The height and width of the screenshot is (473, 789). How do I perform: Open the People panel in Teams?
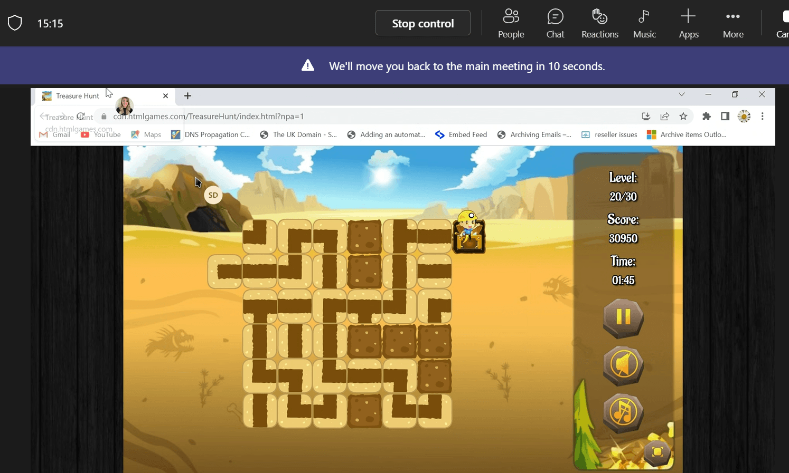point(511,24)
